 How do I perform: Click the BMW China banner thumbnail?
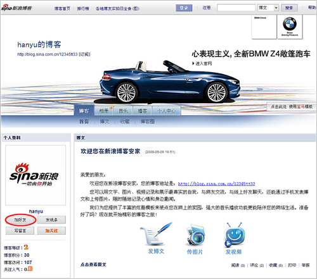coord(264,27)
